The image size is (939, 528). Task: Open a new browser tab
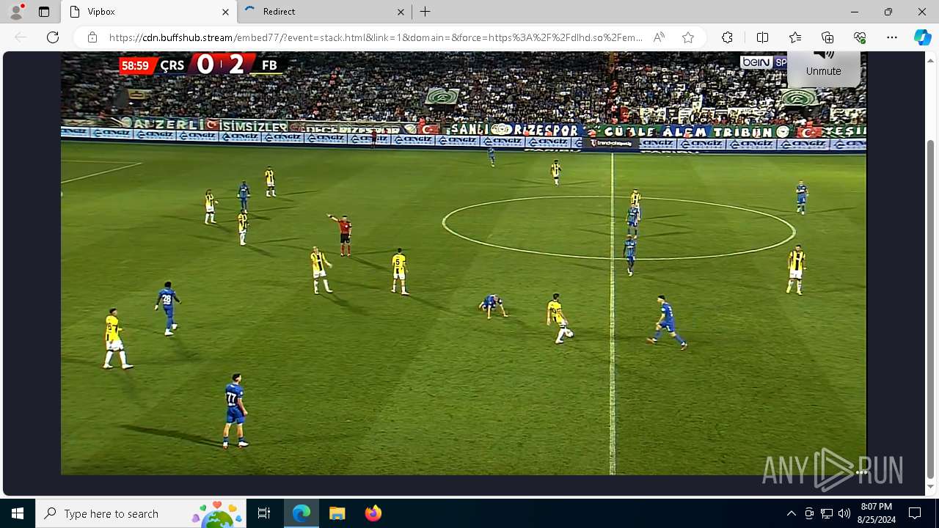pos(425,12)
